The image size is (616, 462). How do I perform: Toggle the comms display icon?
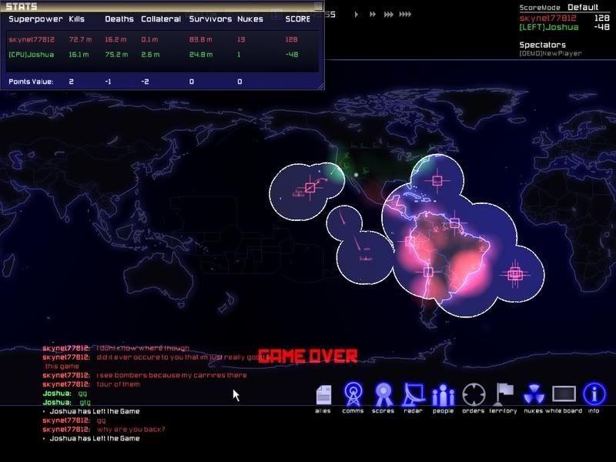[353, 394]
